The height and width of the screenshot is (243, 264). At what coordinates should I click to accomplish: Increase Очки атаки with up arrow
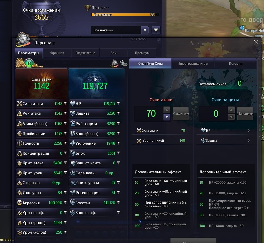click(167, 110)
